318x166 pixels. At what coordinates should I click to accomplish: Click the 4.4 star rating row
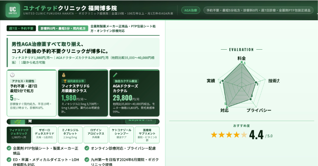click(x=241, y=135)
